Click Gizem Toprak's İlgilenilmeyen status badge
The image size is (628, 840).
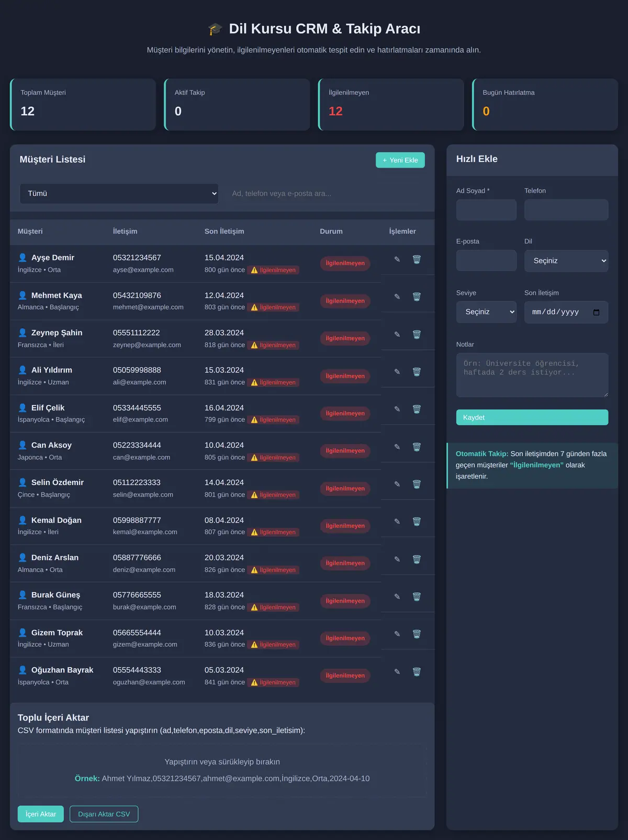pos(345,638)
